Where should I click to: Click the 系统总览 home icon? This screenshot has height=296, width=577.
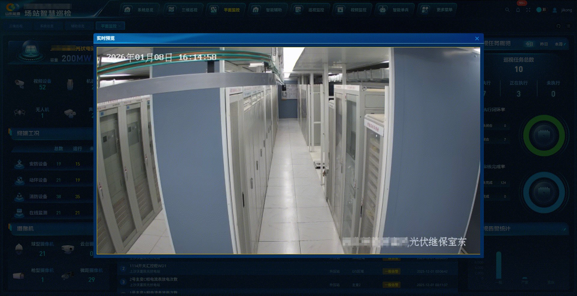[127, 10]
